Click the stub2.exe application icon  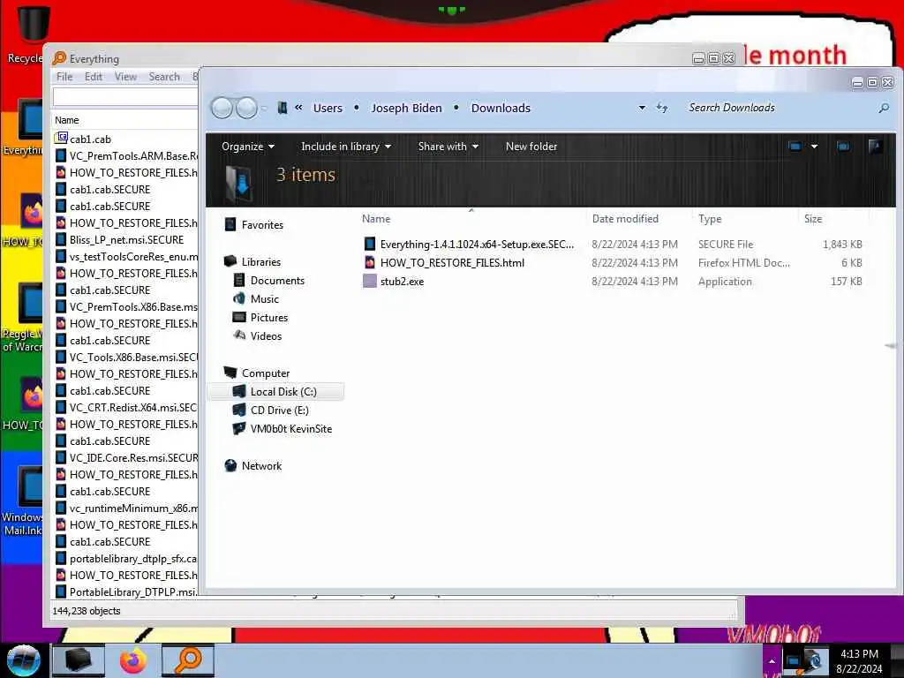point(370,282)
